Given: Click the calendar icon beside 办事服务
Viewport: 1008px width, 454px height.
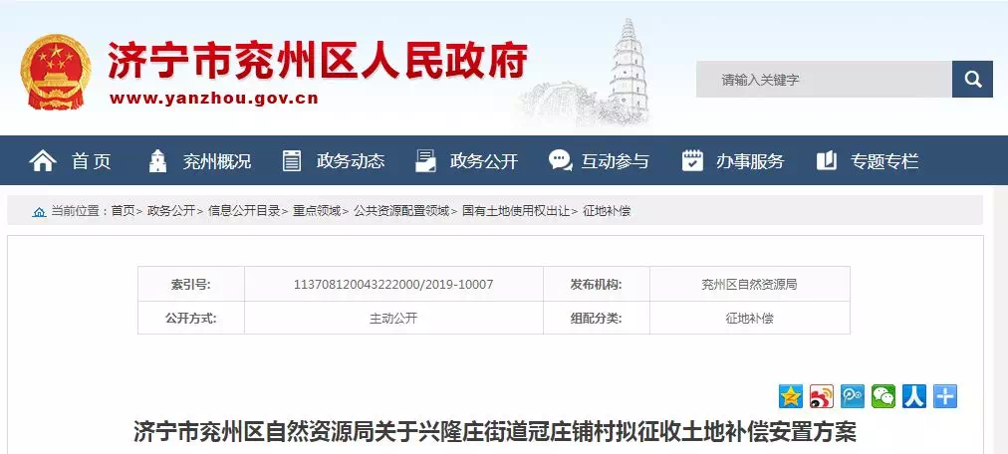Looking at the screenshot, I should (x=692, y=160).
